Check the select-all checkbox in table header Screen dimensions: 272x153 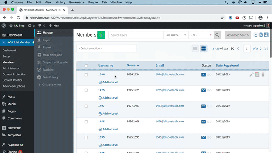(86, 65)
